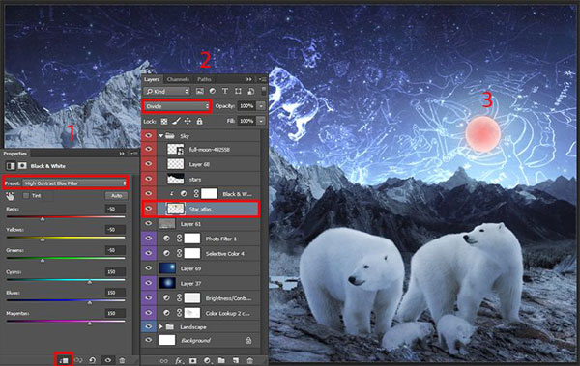Image resolution: width=580 pixels, height=366 pixels.
Task: Delete layer trash icon in Layers panel
Action: click(x=250, y=360)
